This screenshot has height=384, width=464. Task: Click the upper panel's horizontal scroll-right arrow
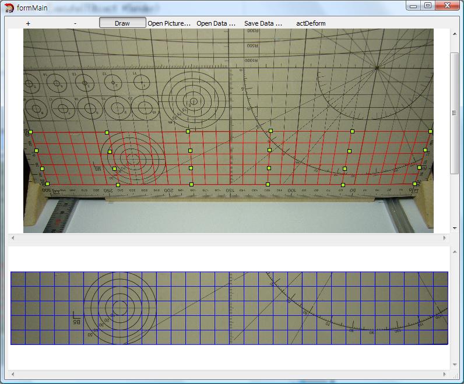click(x=445, y=238)
